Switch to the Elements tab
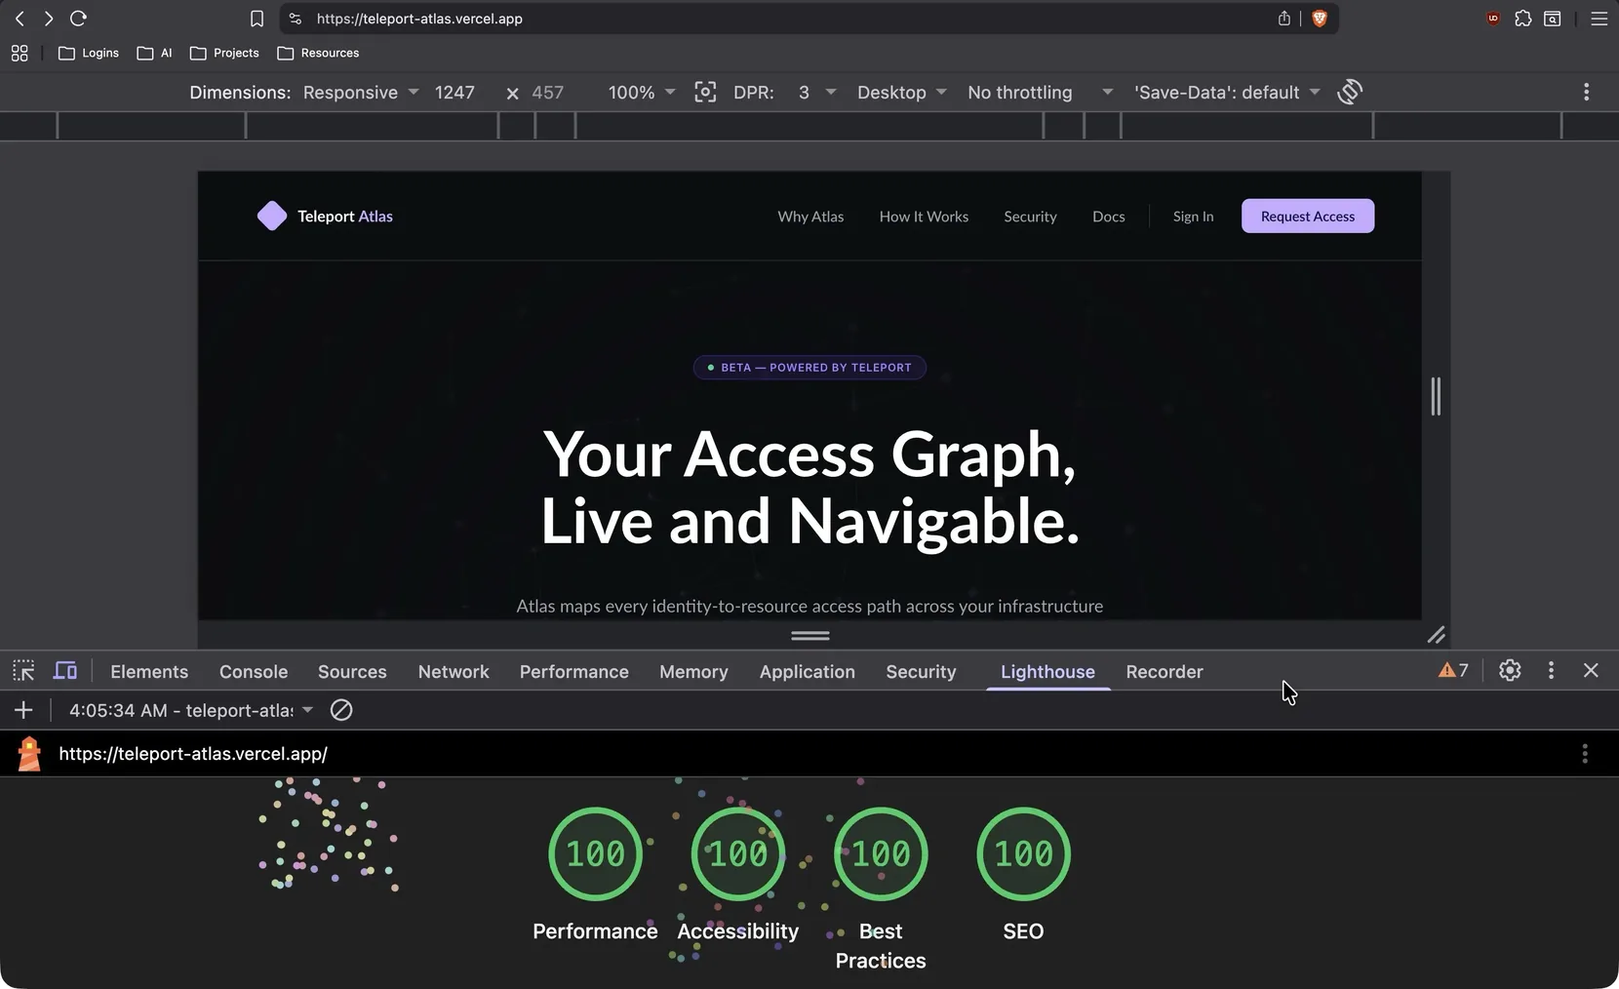 pyautogui.click(x=149, y=671)
